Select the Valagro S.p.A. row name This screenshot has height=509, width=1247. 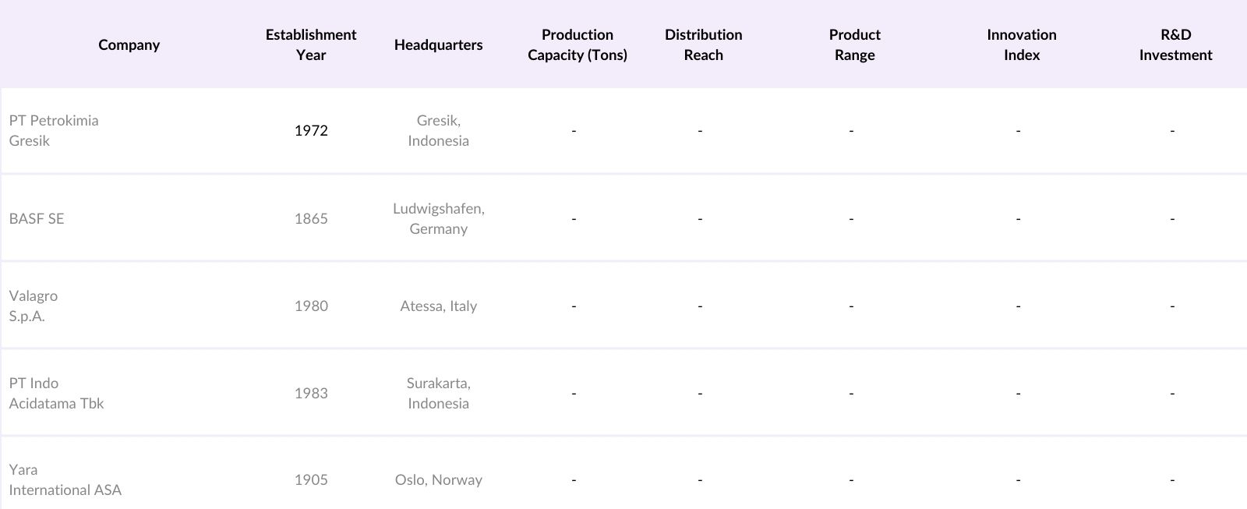pyautogui.click(x=34, y=306)
